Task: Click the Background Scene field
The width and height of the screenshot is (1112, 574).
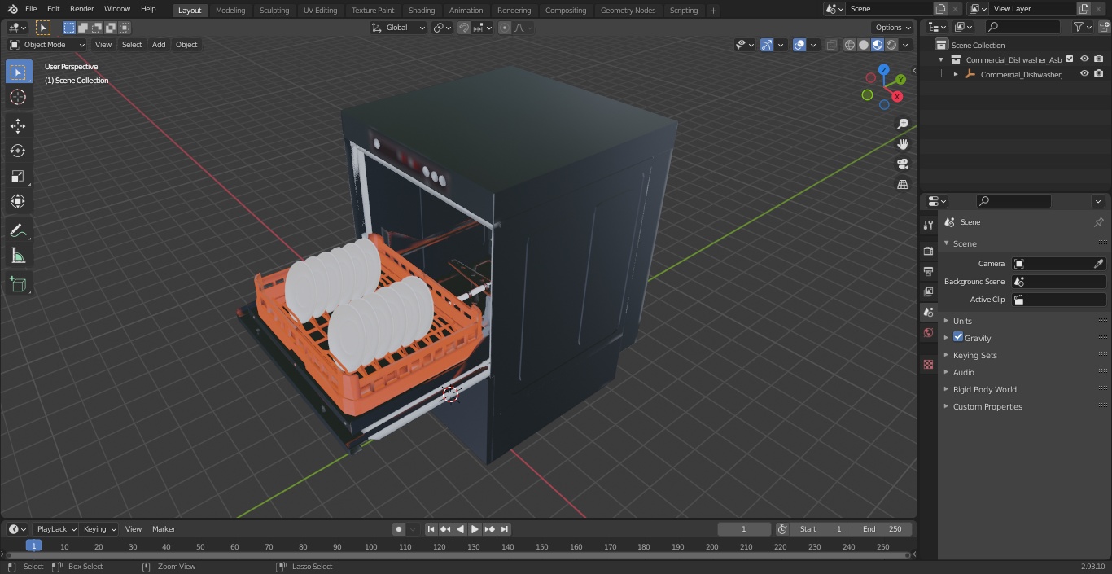Action: [1058, 282]
